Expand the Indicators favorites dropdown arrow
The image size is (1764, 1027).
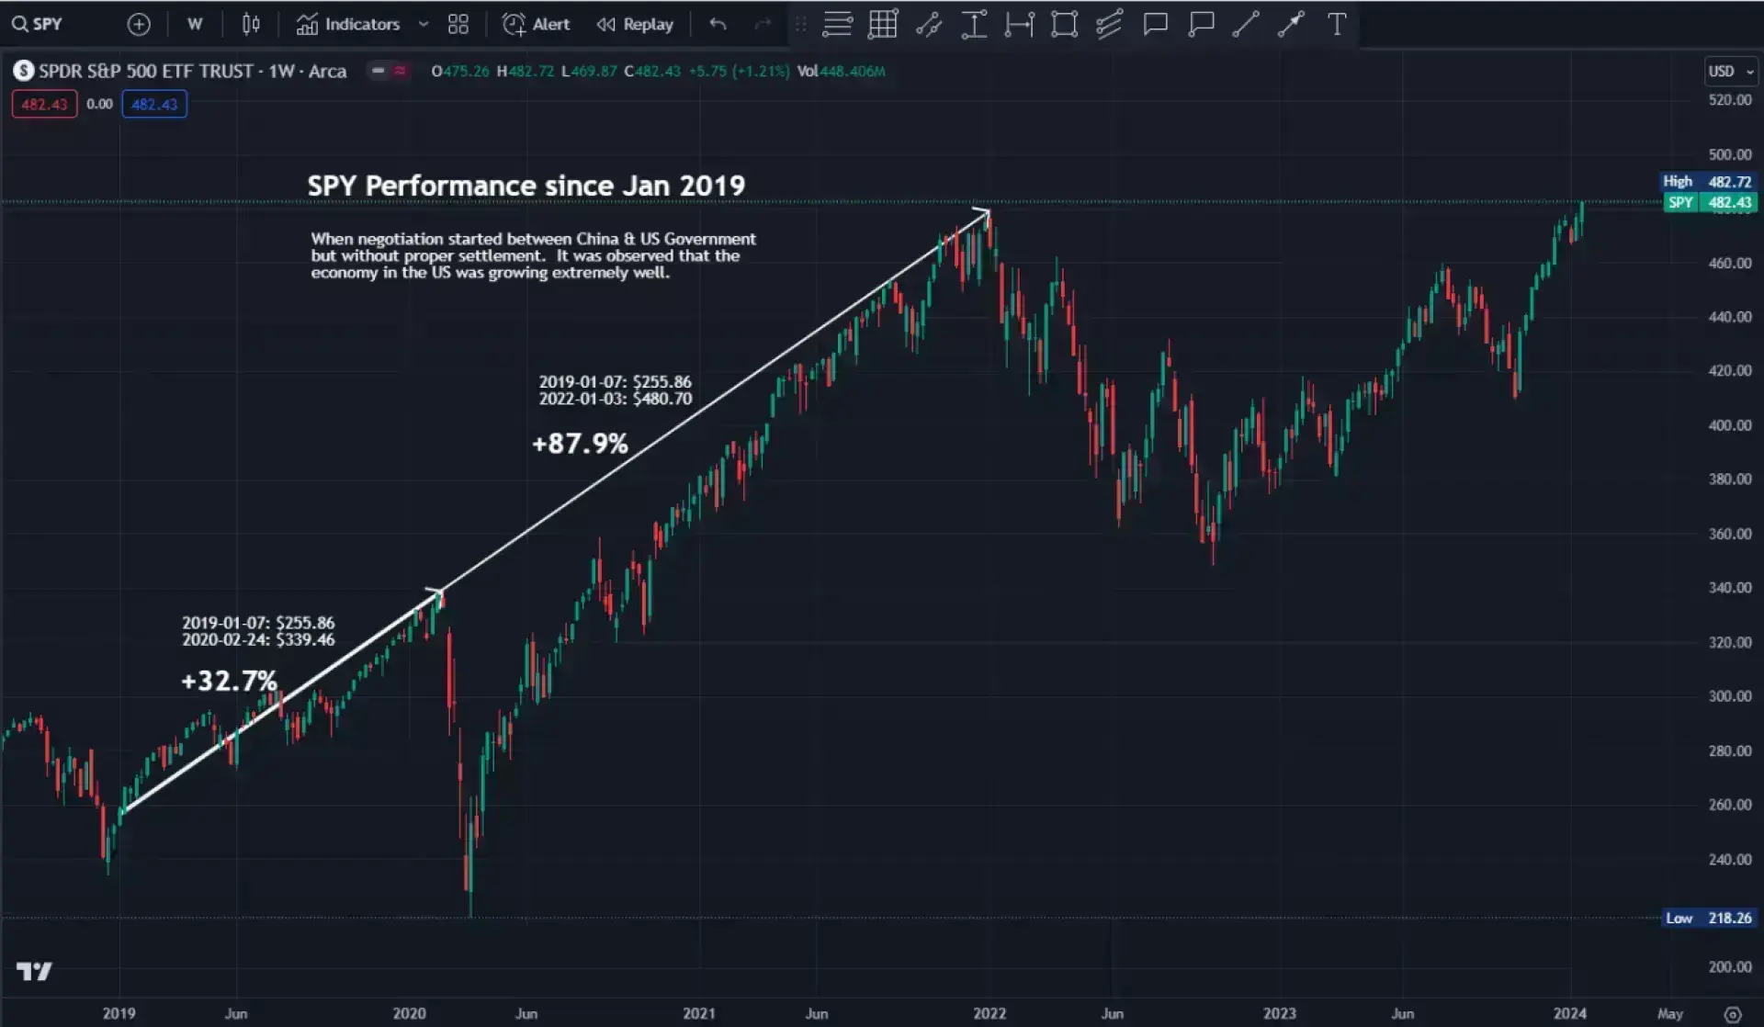(424, 25)
